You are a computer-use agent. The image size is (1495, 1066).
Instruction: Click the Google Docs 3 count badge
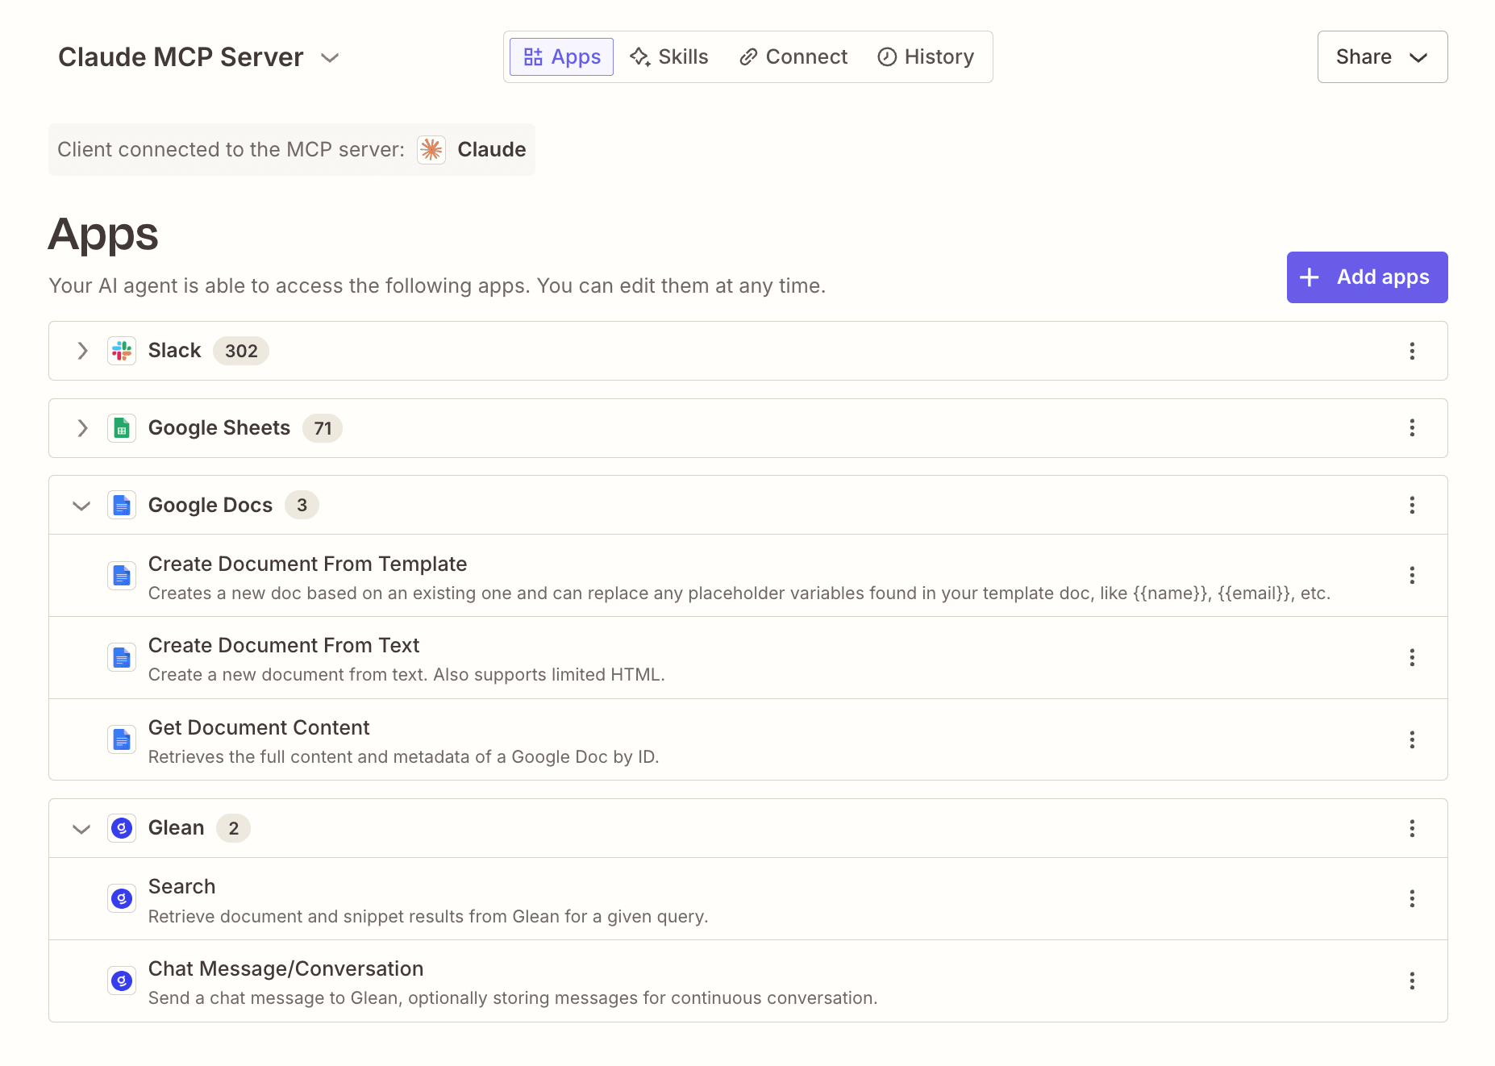[x=302, y=505]
